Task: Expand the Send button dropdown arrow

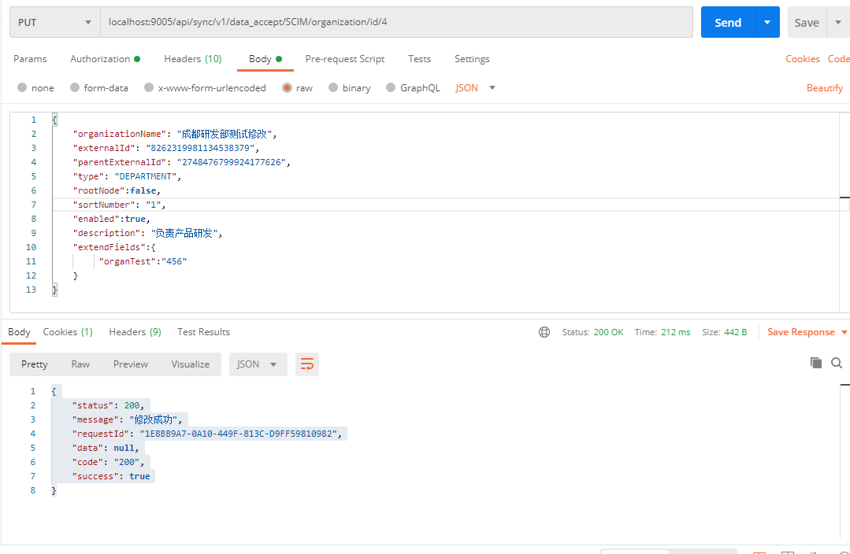Action: [x=767, y=22]
